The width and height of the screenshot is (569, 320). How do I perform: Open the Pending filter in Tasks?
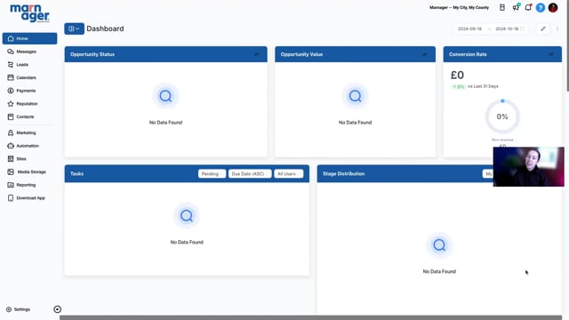(212, 174)
